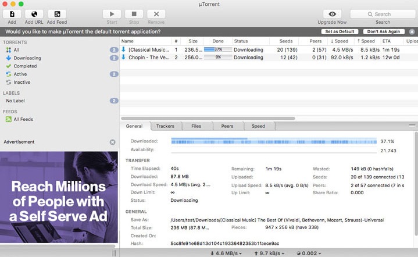
Task: Sort torrents by Done column
Action: 218,41
